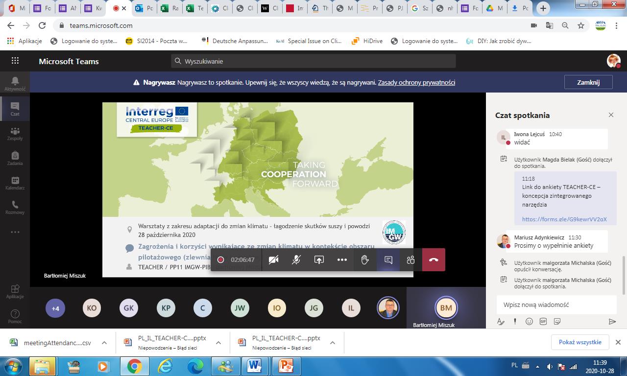Expand options for second PL_IL_TEACHER pptx download
The image size is (627, 376).
click(x=333, y=343)
